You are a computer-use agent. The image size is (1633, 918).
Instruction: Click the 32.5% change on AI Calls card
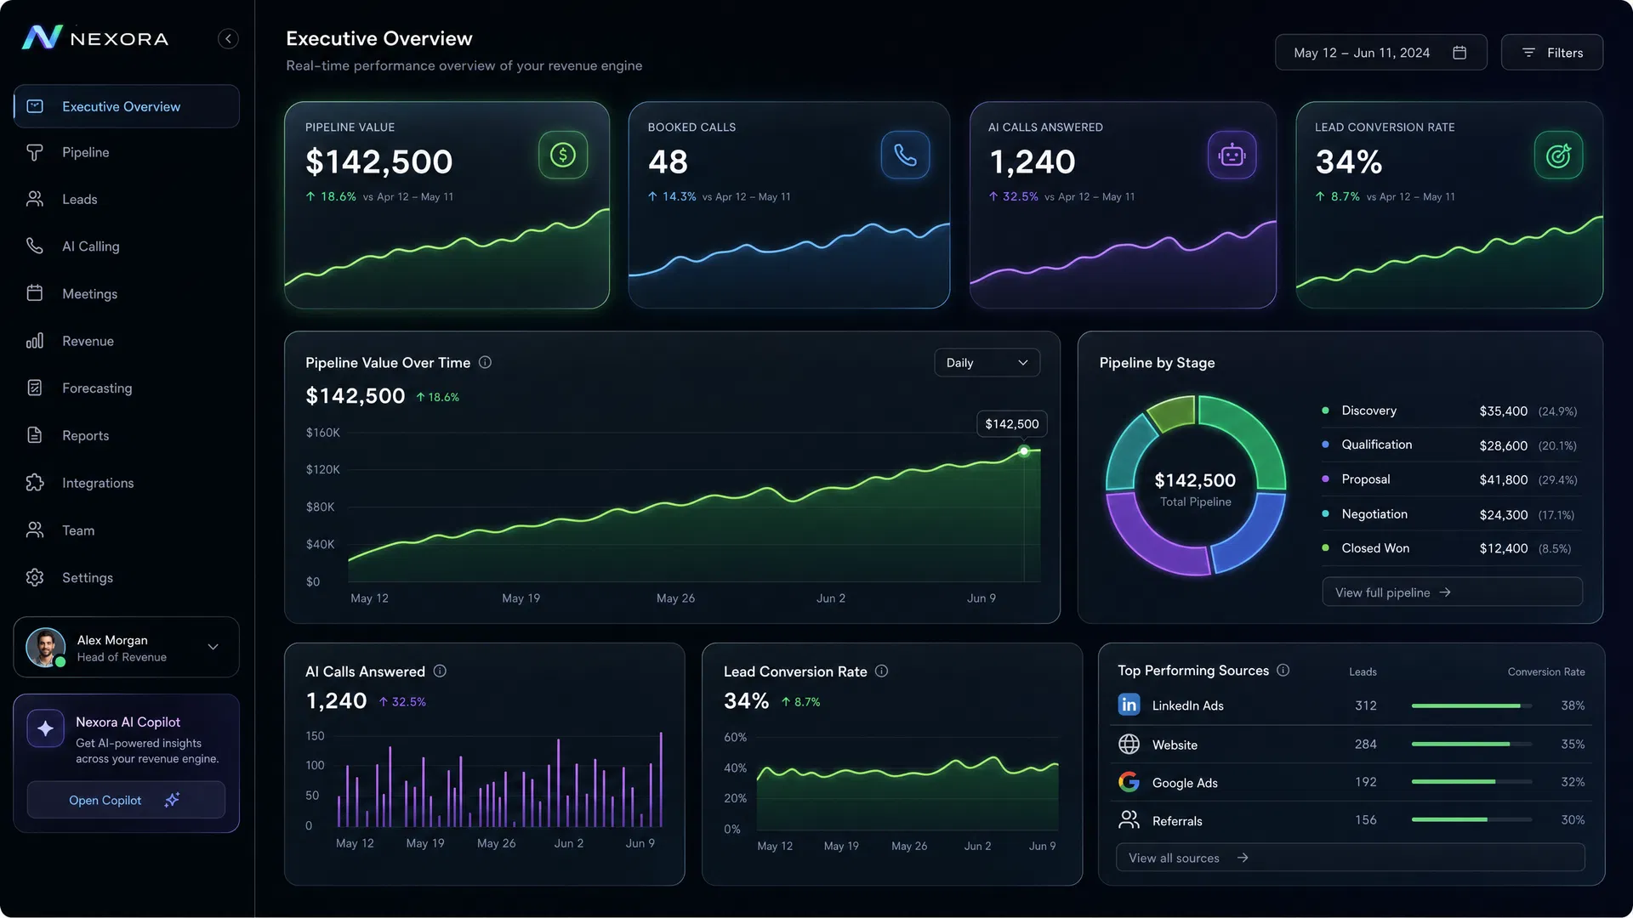click(x=1013, y=196)
